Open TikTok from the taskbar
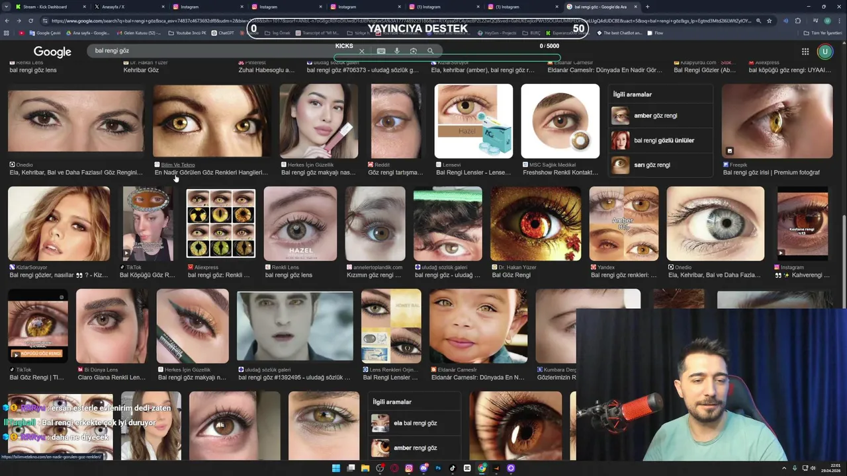This screenshot has height=476, width=847. 453,468
